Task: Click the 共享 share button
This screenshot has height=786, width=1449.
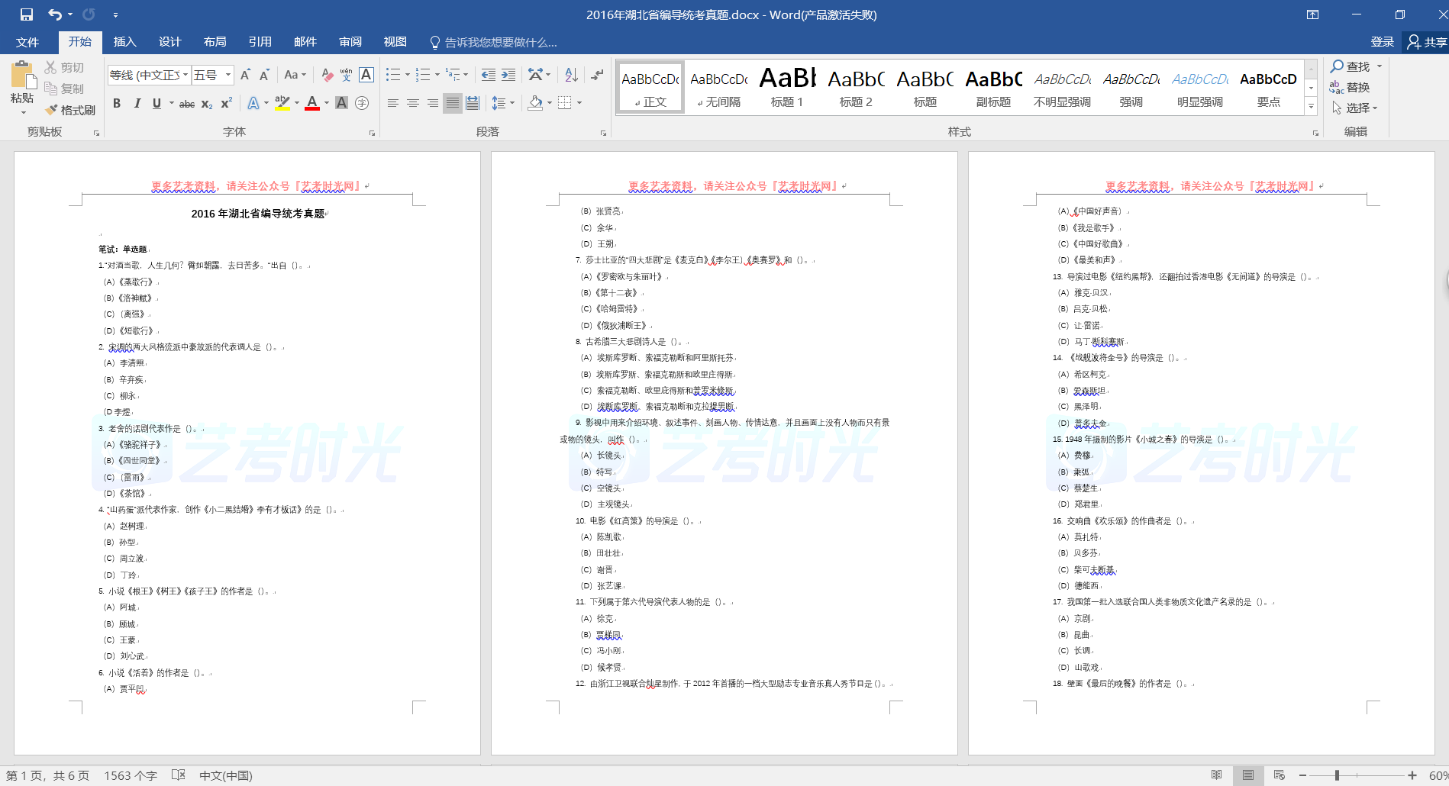Action: click(1427, 42)
